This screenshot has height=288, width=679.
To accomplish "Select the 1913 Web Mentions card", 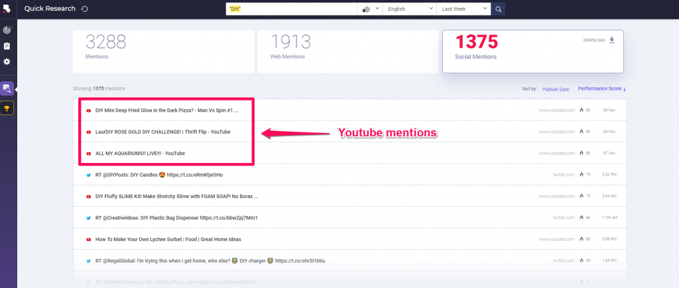I will [x=348, y=52].
